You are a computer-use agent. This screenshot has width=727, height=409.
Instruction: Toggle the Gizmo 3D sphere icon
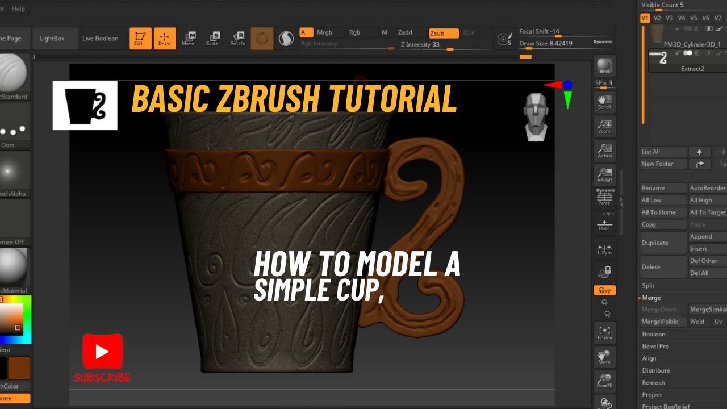(x=262, y=39)
